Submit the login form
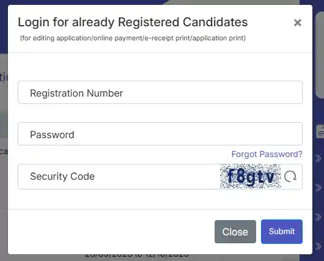The image size is (324, 261). coord(282,232)
